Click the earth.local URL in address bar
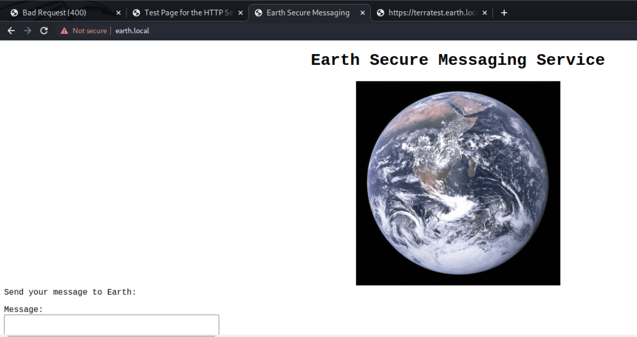Screen dimensions: 637x337 click(132, 31)
